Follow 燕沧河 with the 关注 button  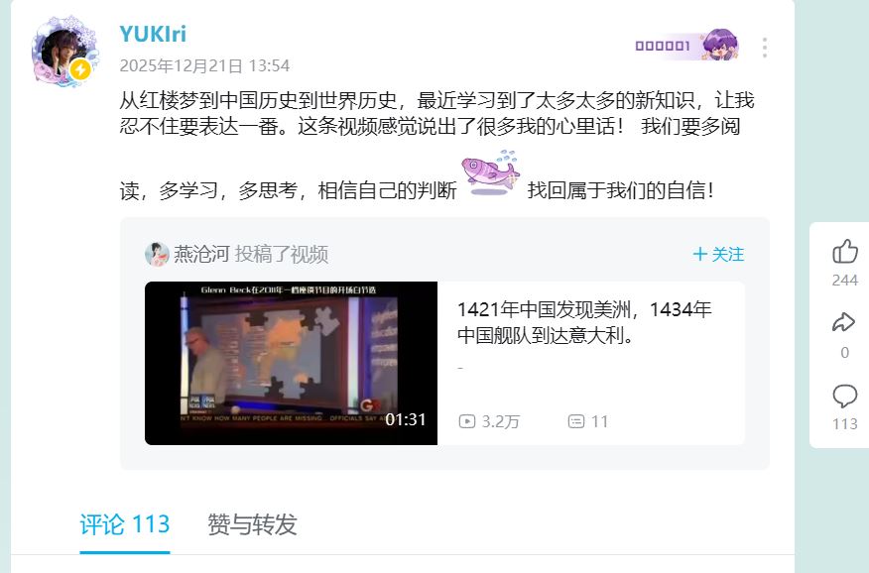(x=718, y=255)
